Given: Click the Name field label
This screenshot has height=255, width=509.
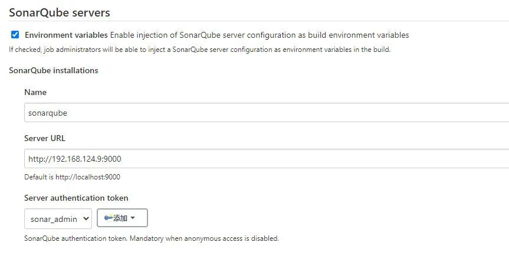Looking at the screenshot, I should [35, 92].
